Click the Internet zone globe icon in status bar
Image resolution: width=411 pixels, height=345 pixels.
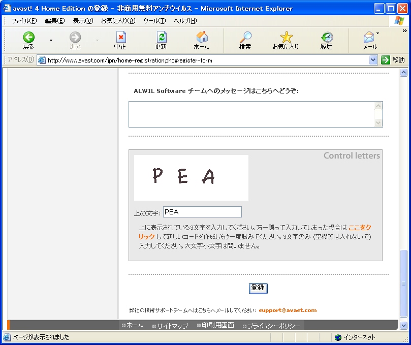pos(338,337)
